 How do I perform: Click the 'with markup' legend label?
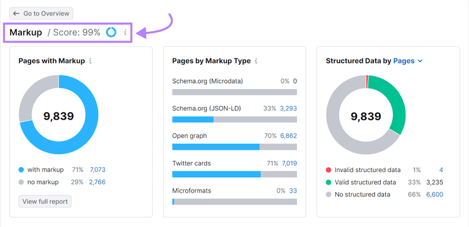click(x=46, y=170)
